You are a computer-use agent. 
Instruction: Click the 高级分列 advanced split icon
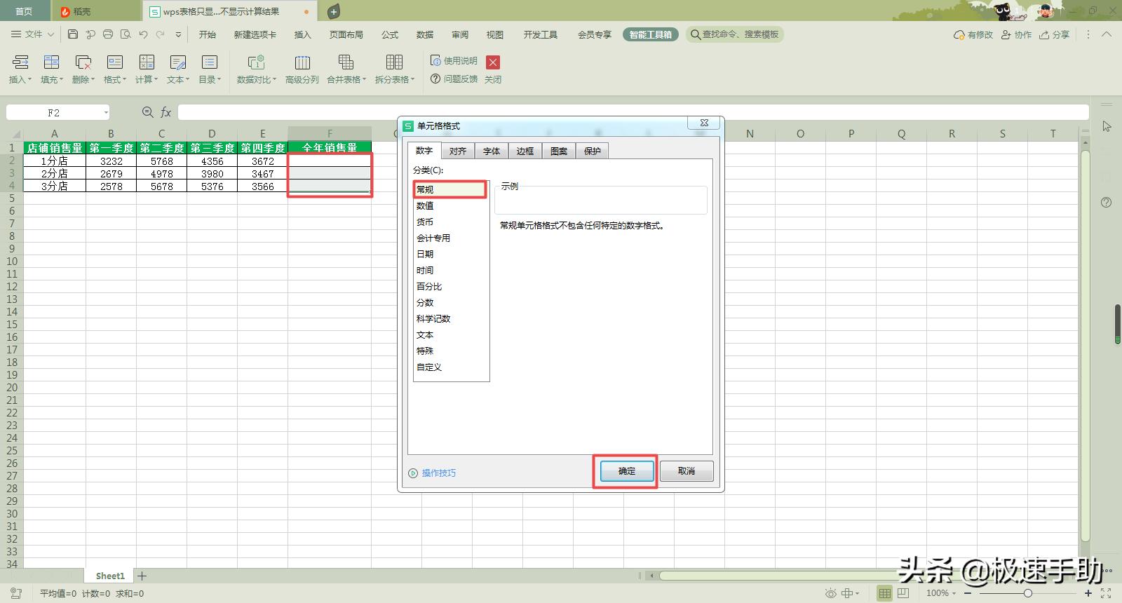pos(302,62)
